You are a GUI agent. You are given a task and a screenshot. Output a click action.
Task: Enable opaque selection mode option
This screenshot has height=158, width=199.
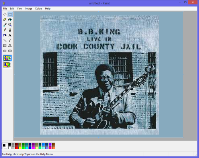coord(8,58)
